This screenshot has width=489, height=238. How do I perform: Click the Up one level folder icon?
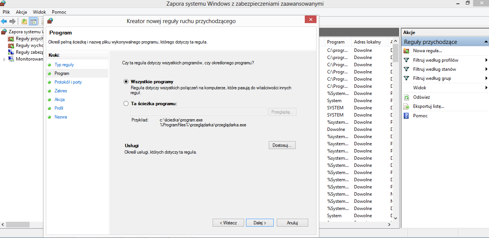24,21
